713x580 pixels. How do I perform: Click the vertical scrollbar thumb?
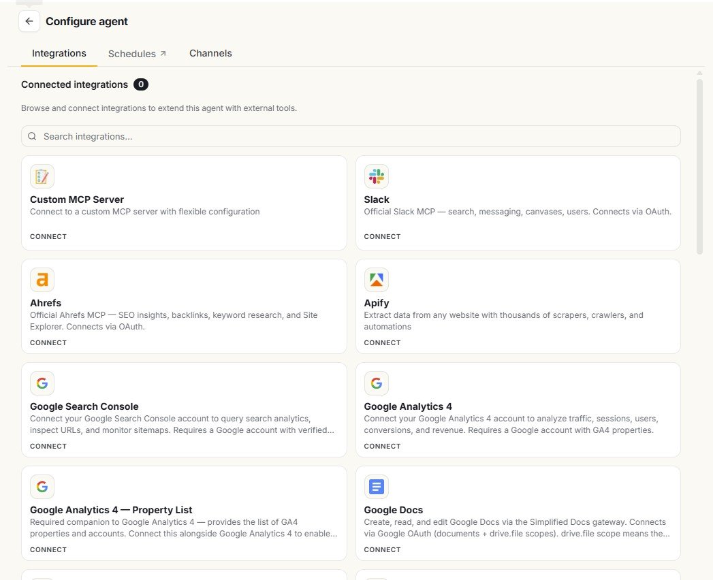coord(699,166)
